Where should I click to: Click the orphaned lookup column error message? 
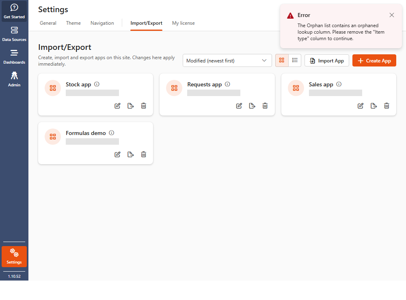341,32
